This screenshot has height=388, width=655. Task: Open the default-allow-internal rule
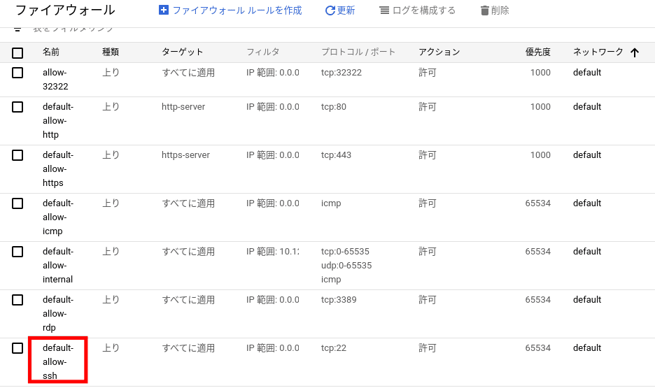pos(58,266)
